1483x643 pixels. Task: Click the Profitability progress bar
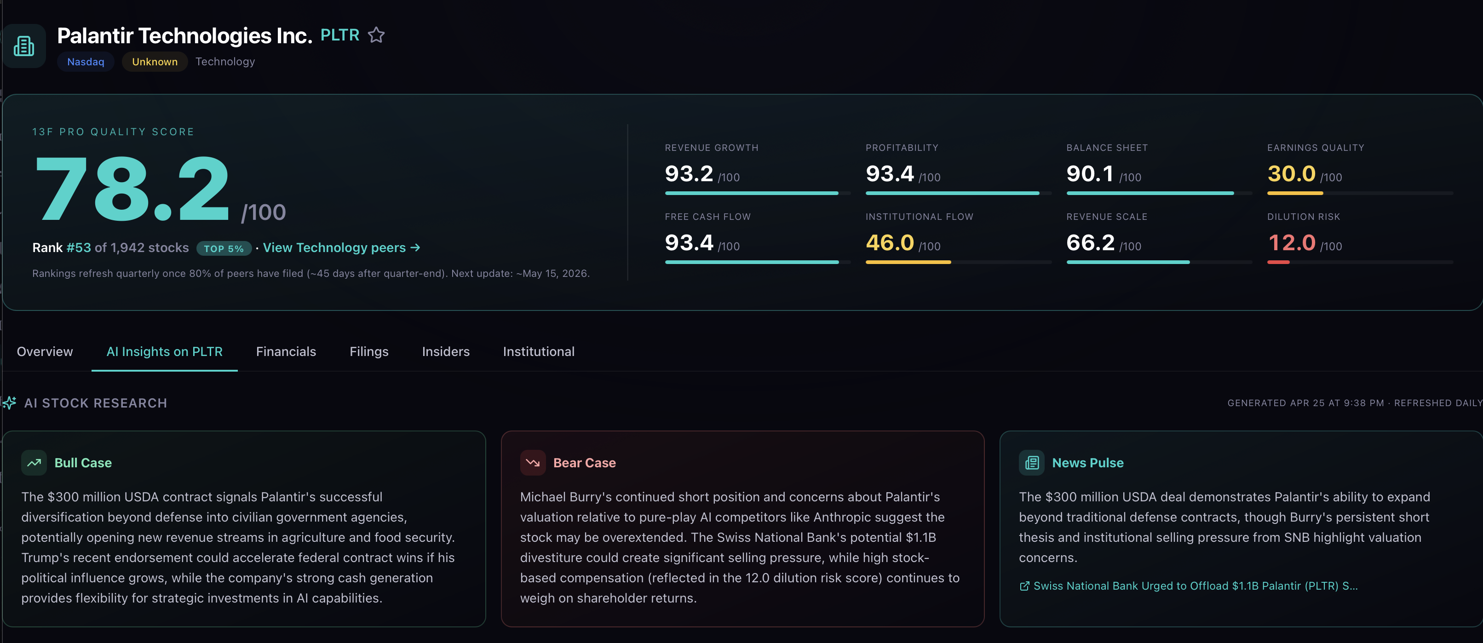pos(959,194)
